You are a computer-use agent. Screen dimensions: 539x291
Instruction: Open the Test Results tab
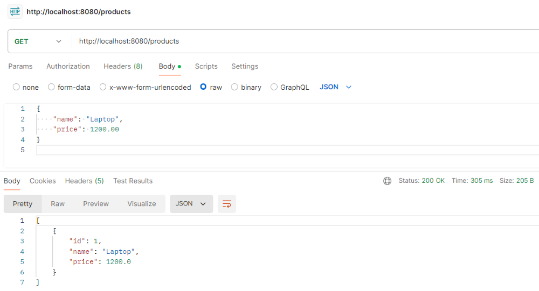point(133,181)
